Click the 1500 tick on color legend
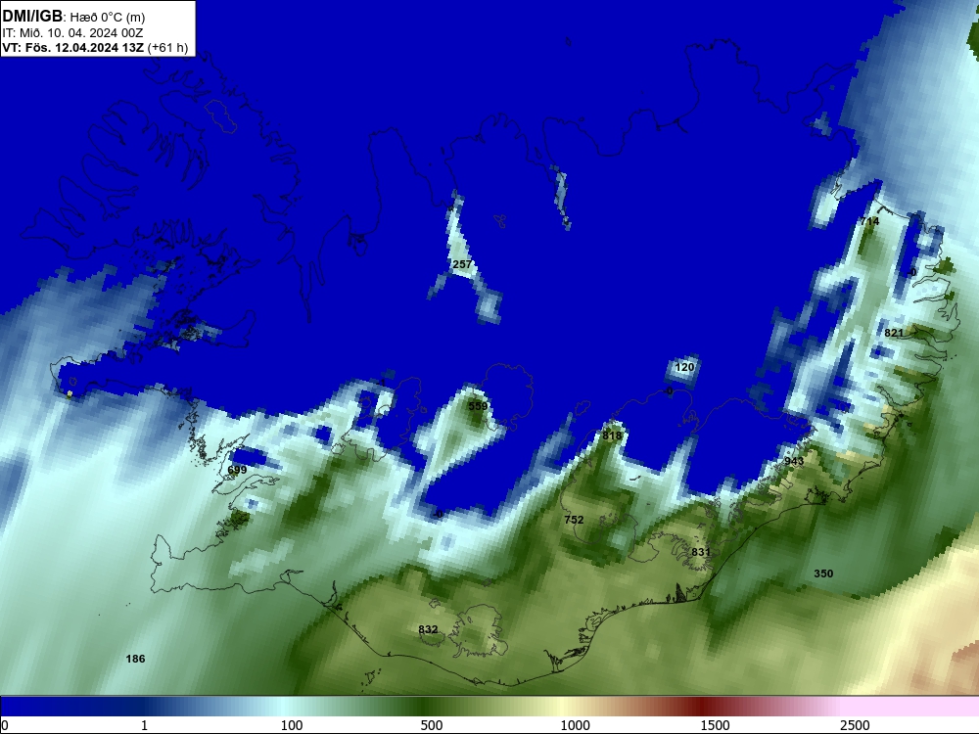 click(715, 725)
